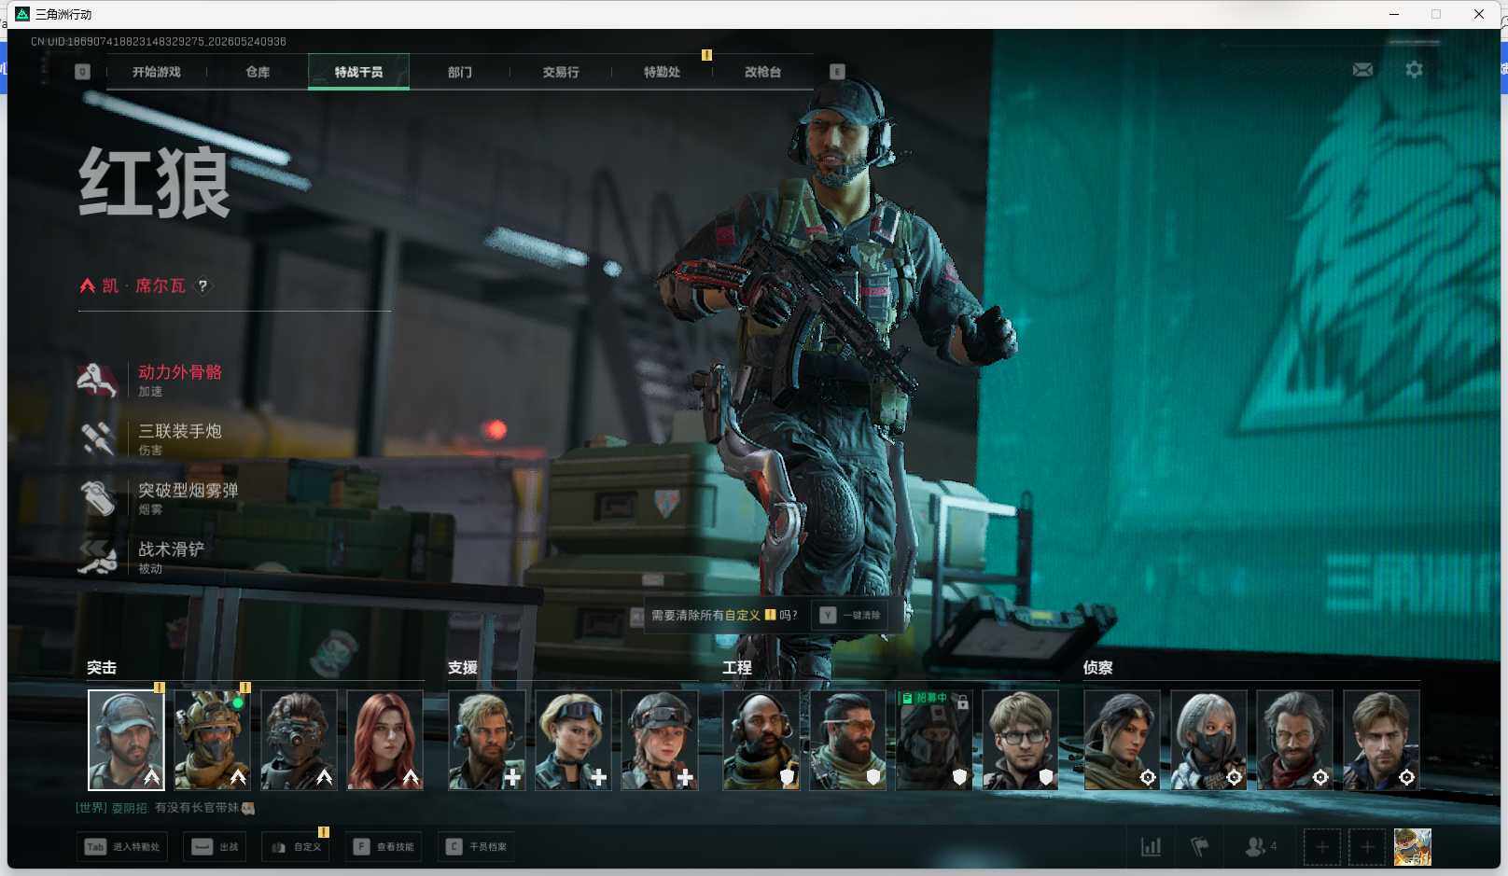Select the last recon operator portrait
The width and height of the screenshot is (1508, 876).
(x=1381, y=740)
